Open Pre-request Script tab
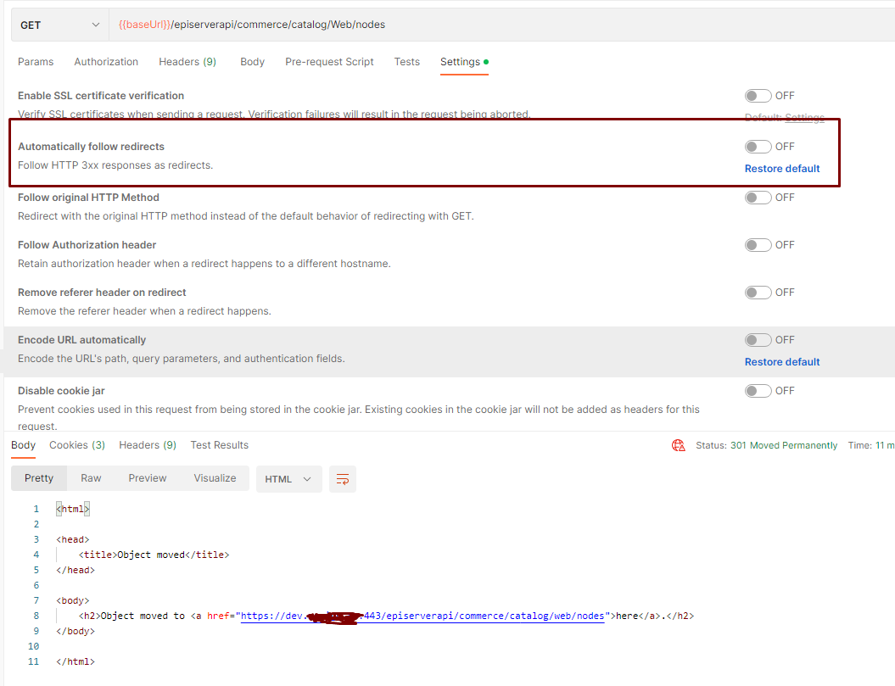The height and width of the screenshot is (686, 895). [x=329, y=62]
